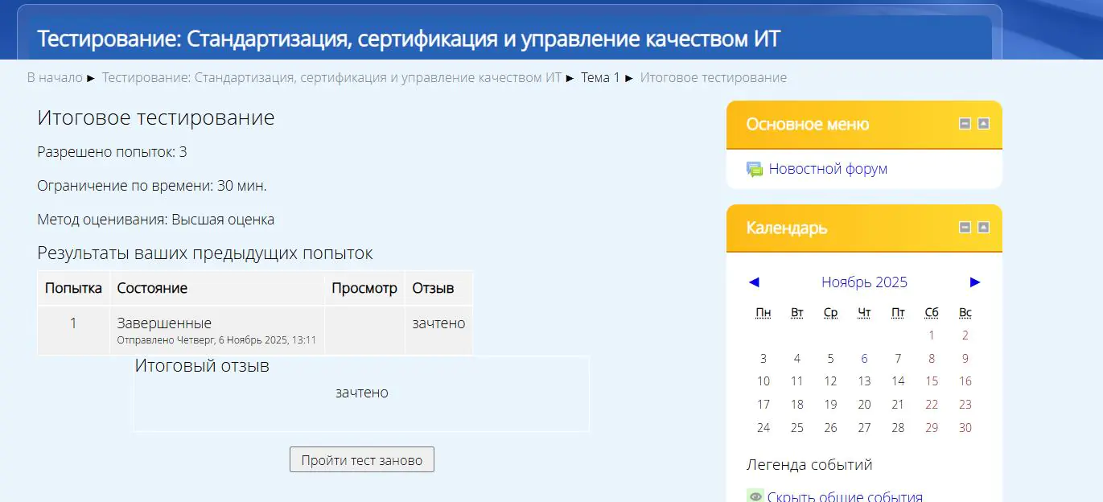Open course breadcrumb Тестирование: Стандартизация link

click(331, 78)
